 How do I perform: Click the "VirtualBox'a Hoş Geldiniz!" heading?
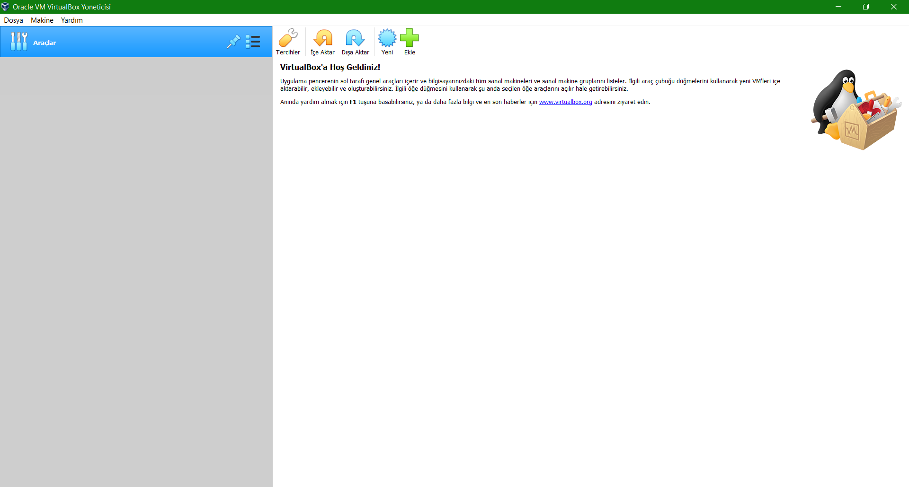[x=330, y=67]
